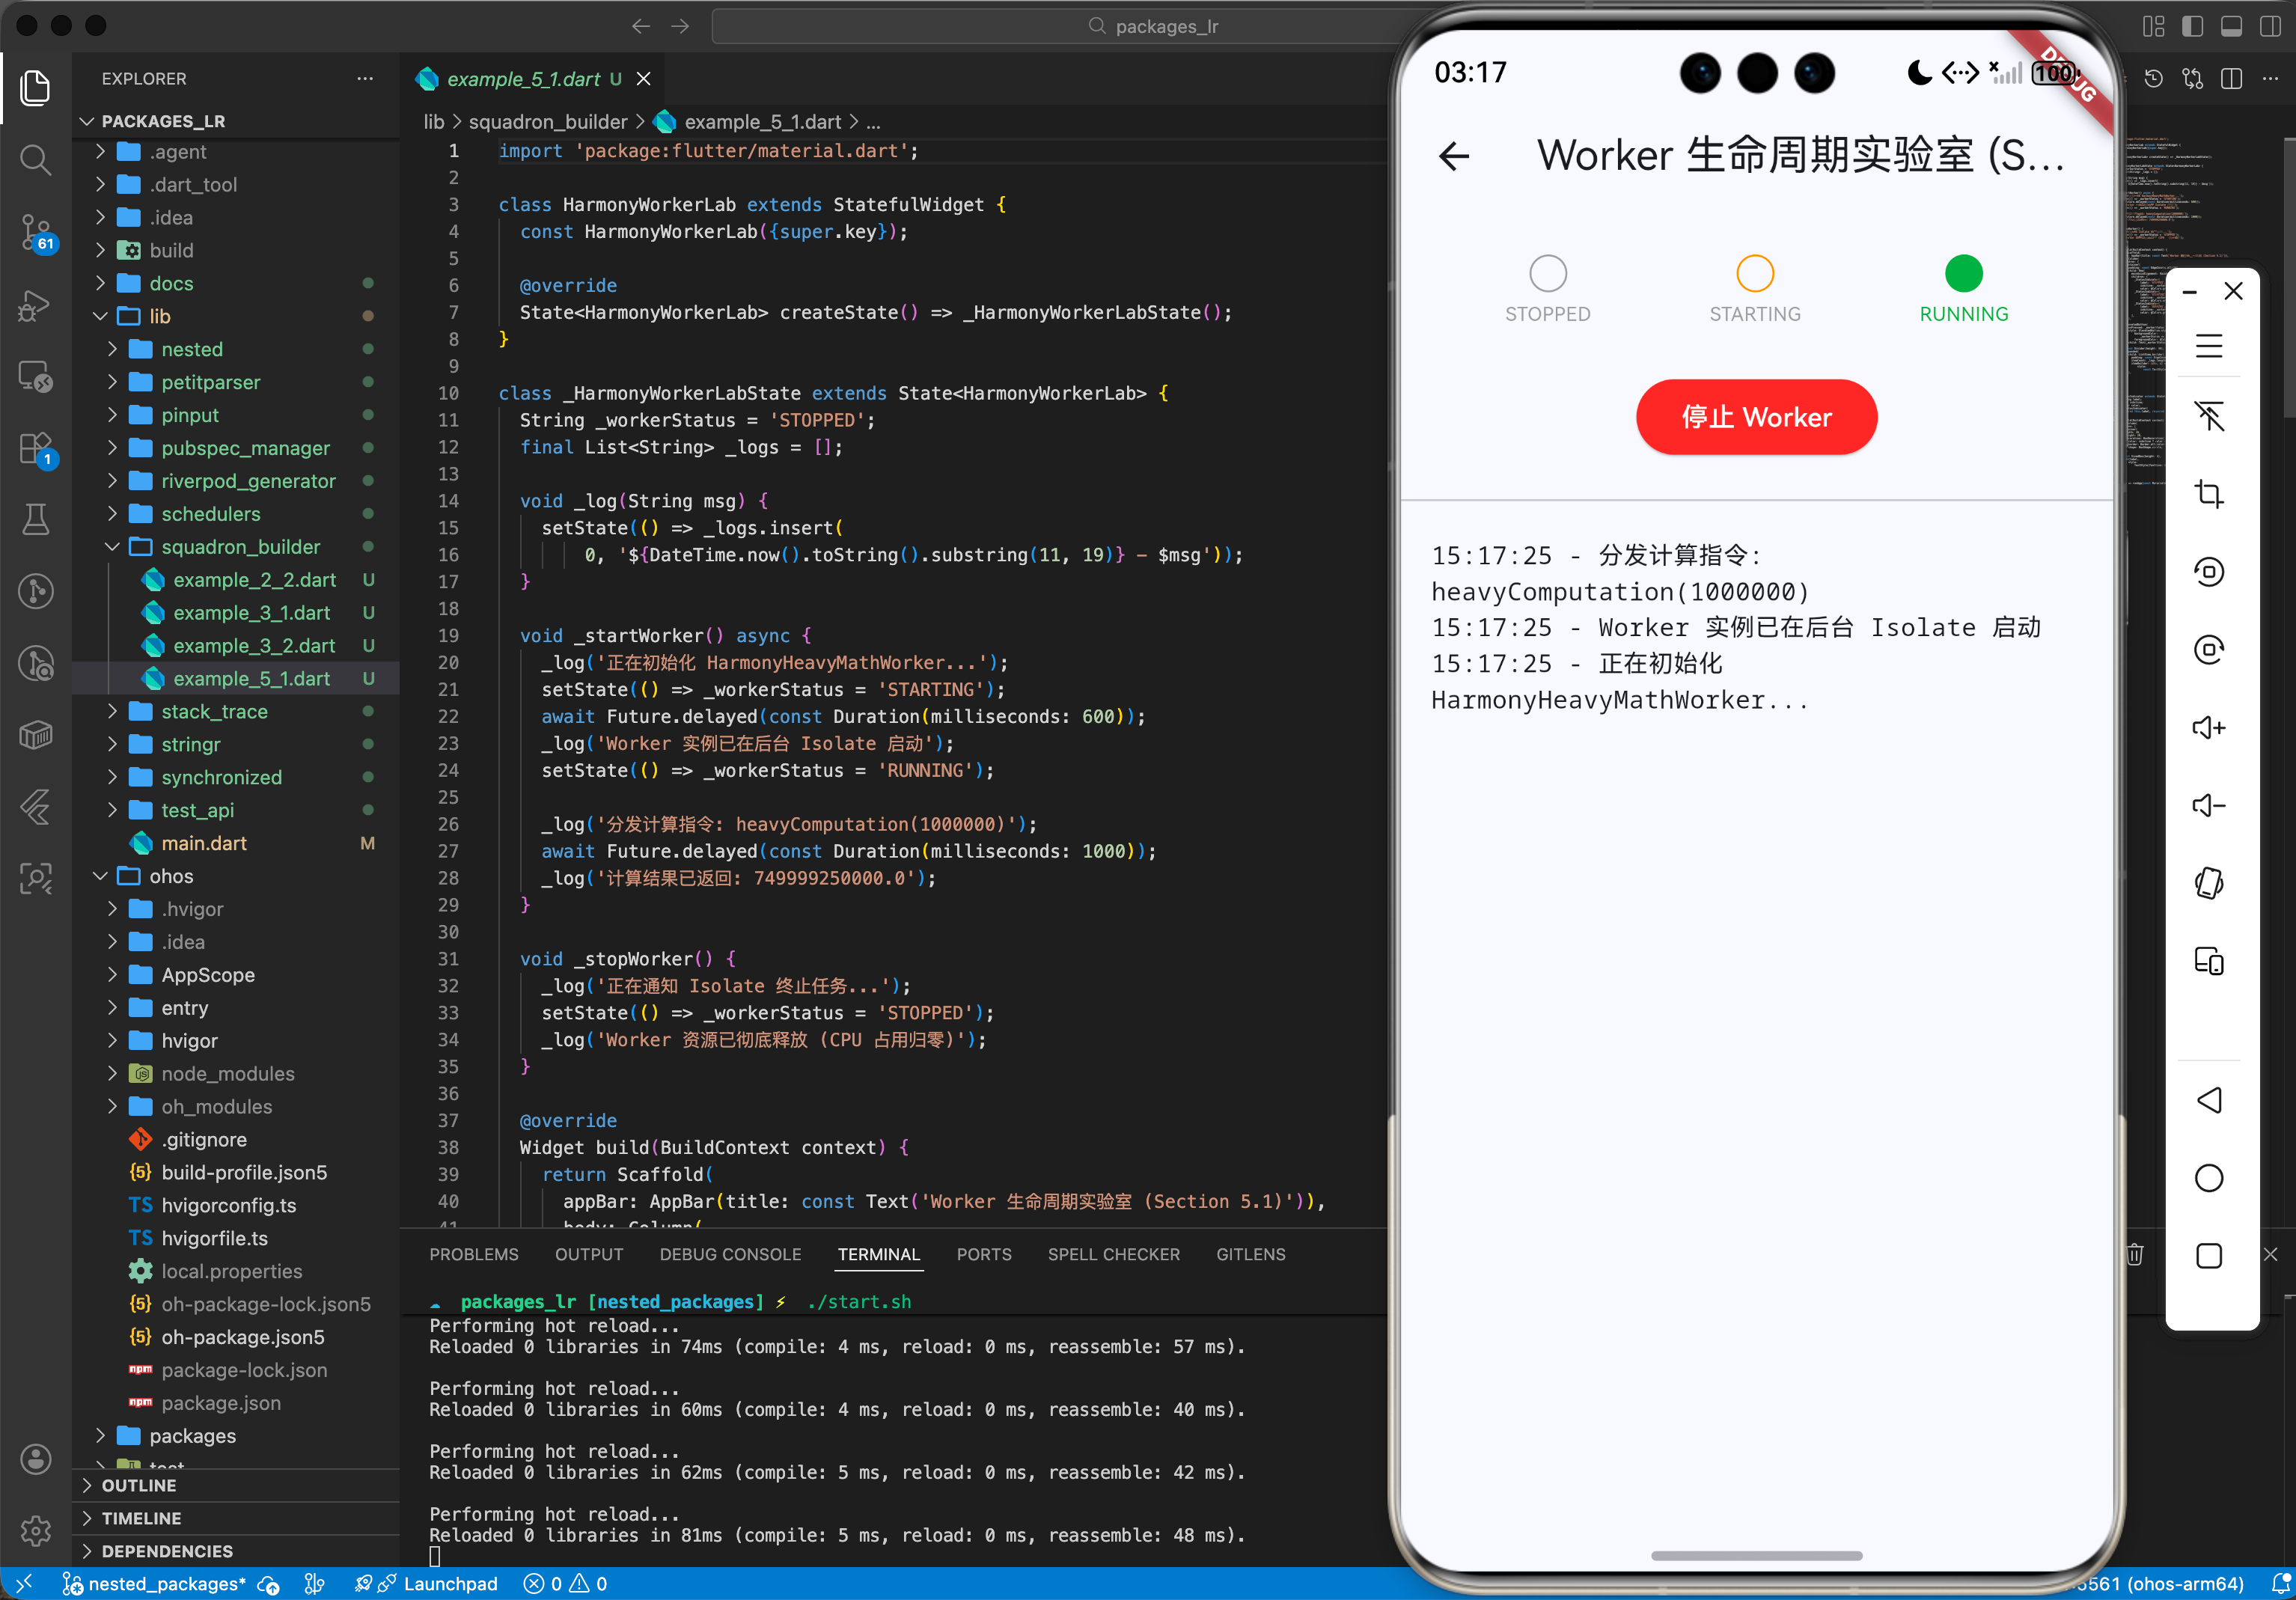2296x1600 pixels.
Task: Click emulator home circle navigation button
Action: (x=2208, y=1178)
